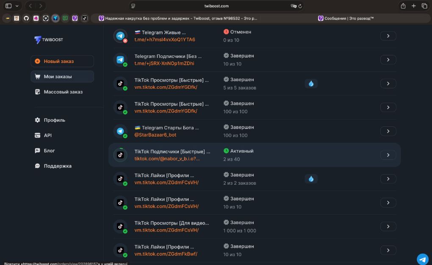Open the t.me/+jSRX-XnNOp1mZDhi link
Viewport: 432px width, 265px height.
click(x=164, y=63)
